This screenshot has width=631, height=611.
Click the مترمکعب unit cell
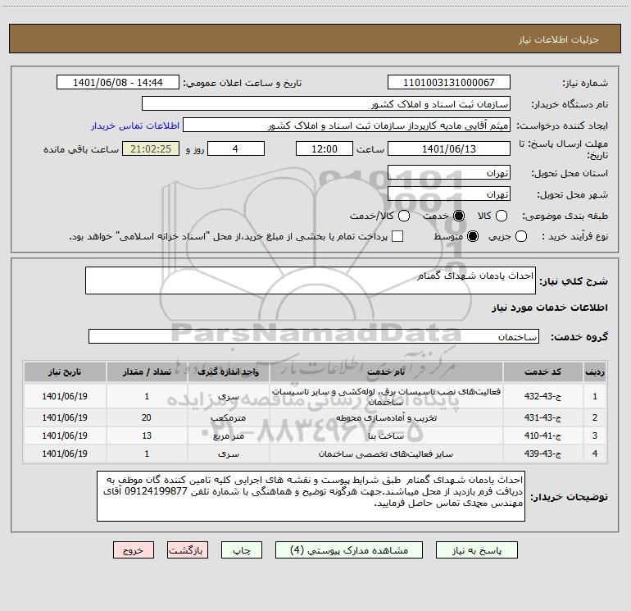(228, 417)
